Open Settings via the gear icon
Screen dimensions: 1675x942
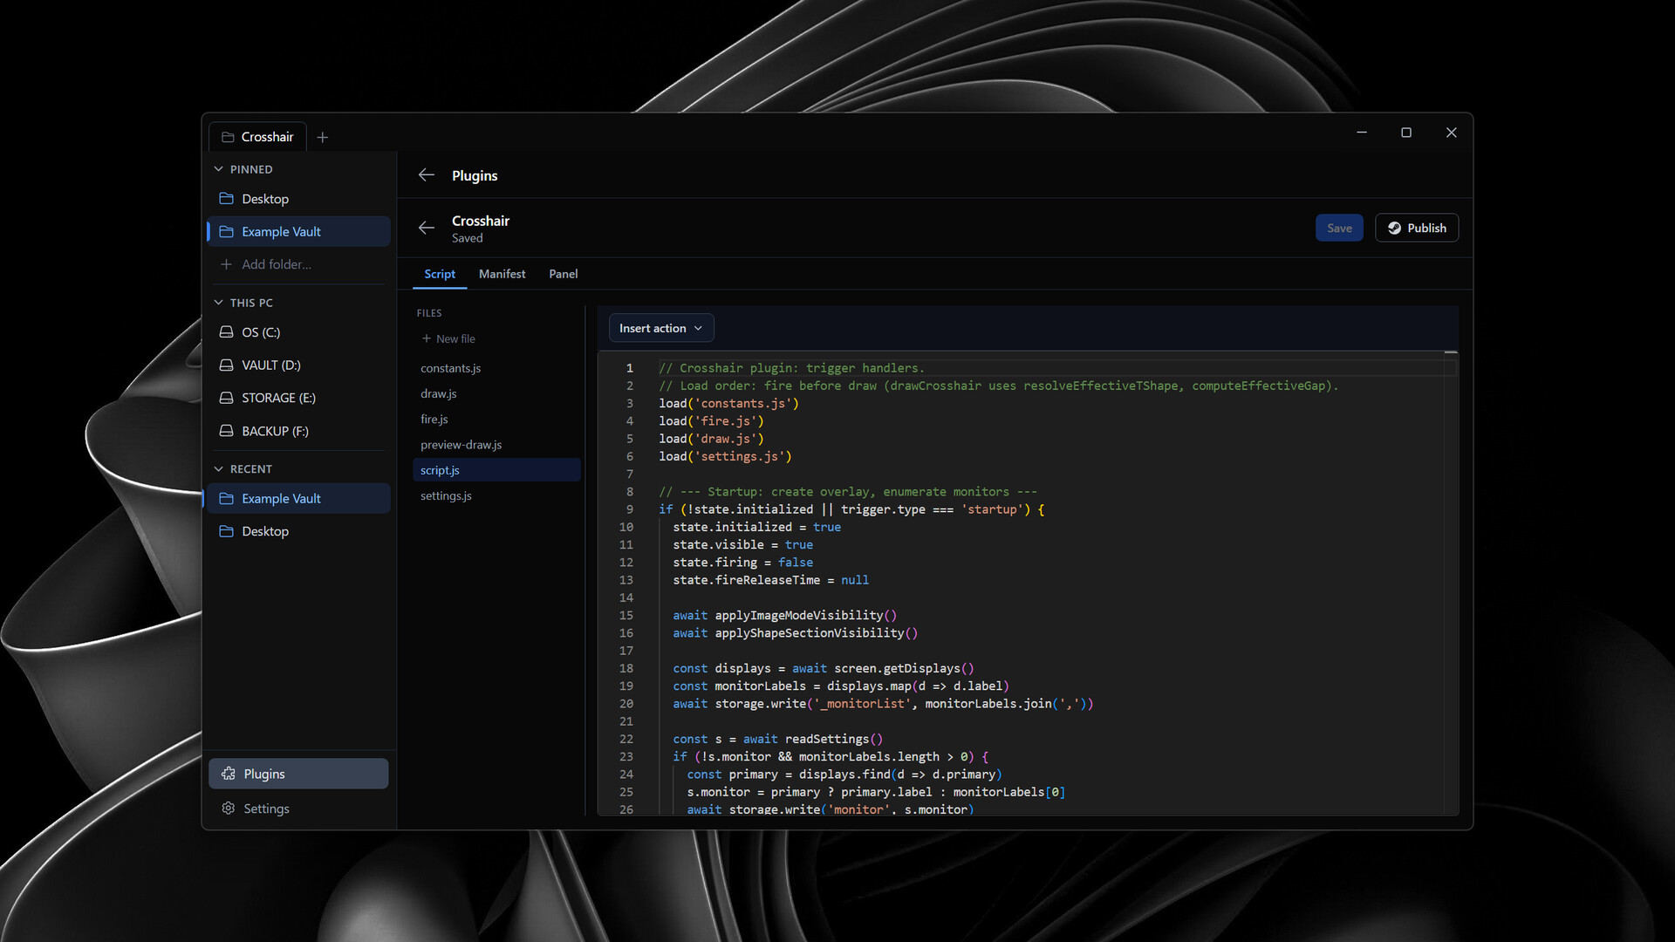click(229, 809)
